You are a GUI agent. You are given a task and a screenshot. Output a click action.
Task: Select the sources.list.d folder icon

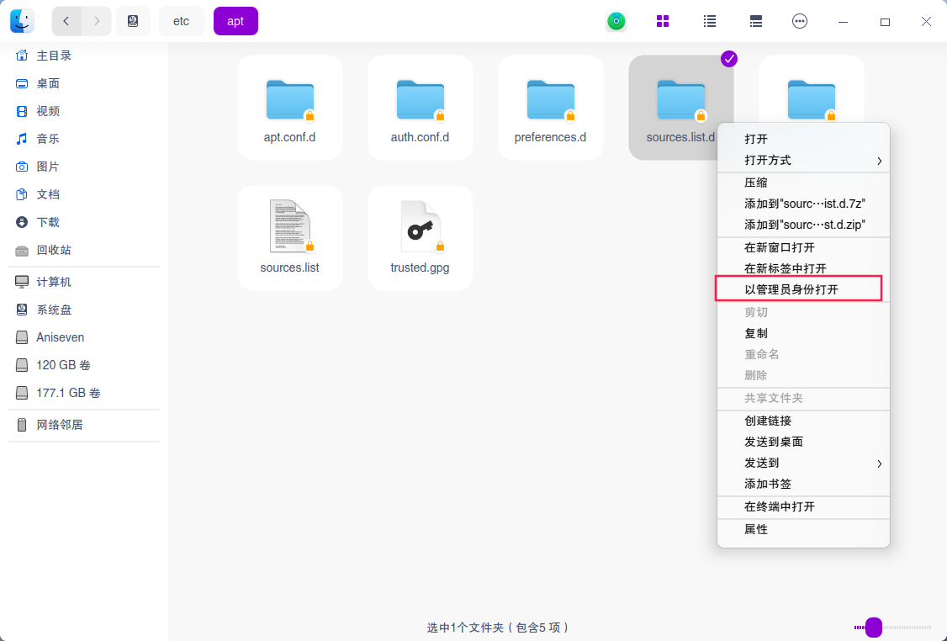[680, 100]
